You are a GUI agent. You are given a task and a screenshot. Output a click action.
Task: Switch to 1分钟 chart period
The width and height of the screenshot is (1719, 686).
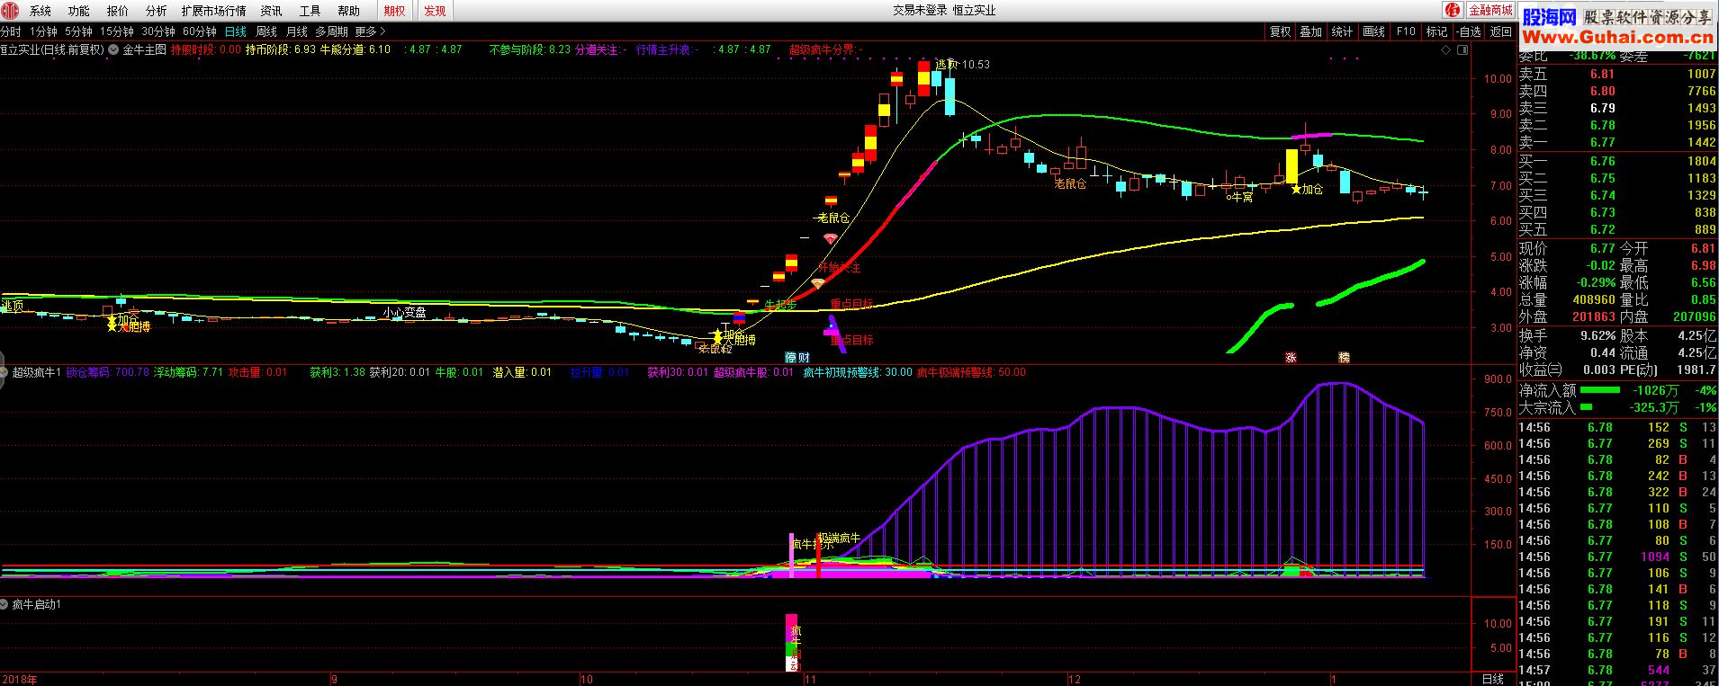pos(43,31)
